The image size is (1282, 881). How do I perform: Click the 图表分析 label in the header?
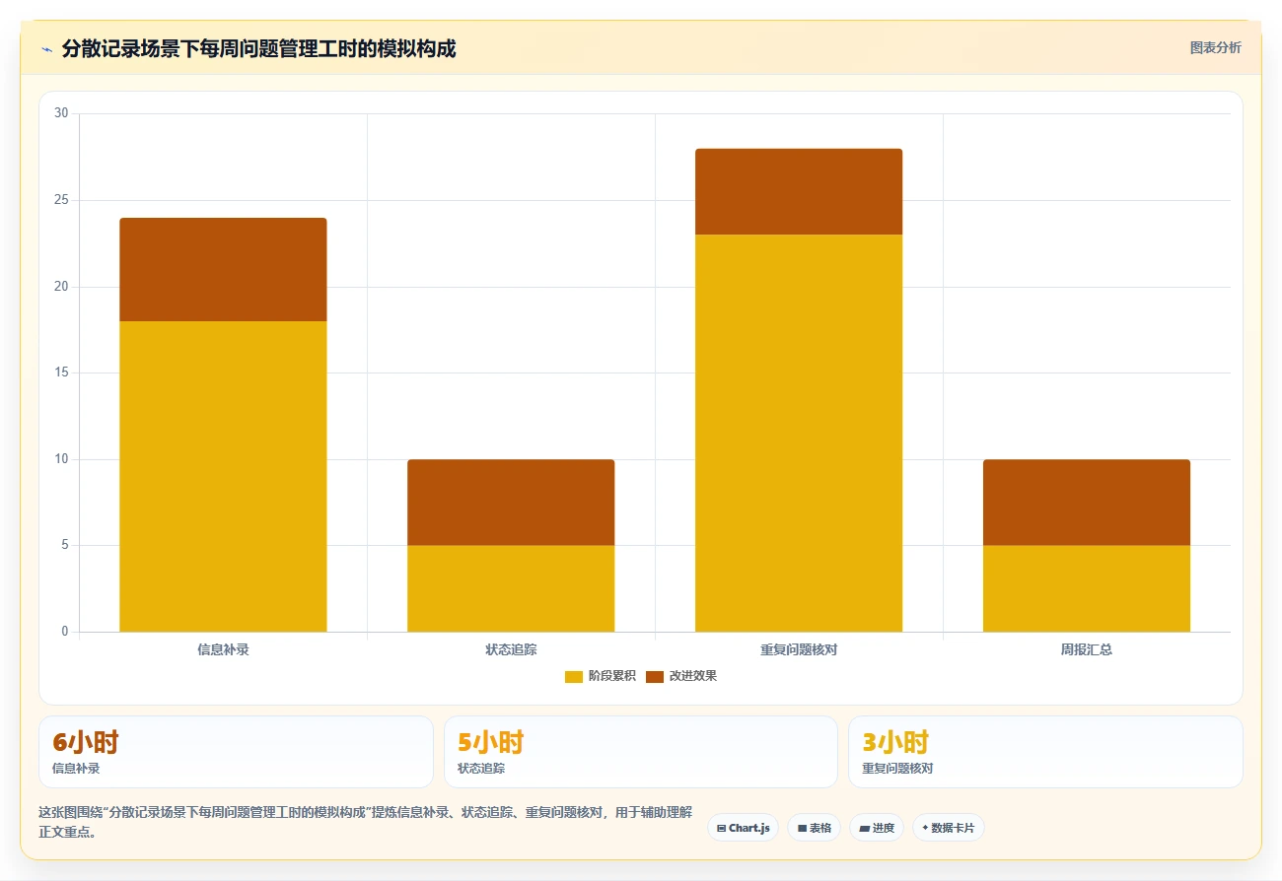point(1215,47)
